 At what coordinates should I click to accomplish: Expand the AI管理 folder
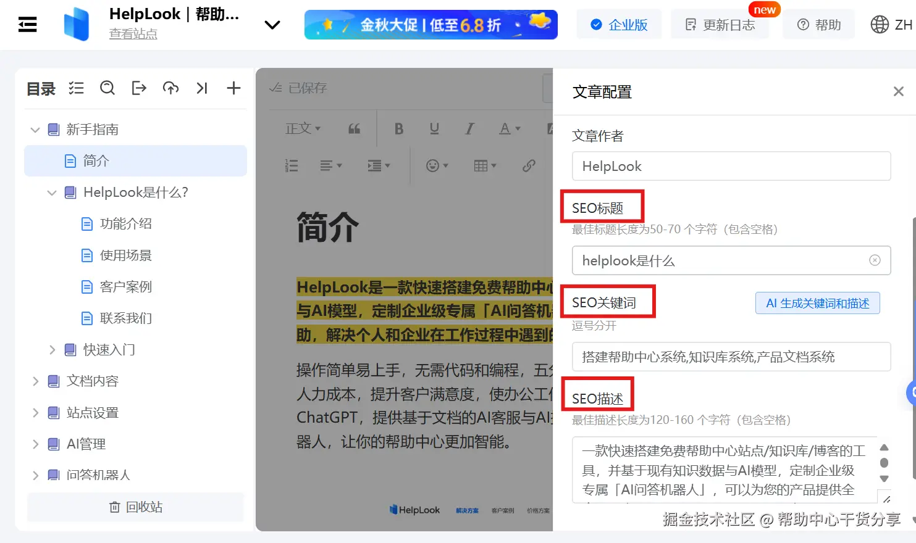[x=35, y=444]
